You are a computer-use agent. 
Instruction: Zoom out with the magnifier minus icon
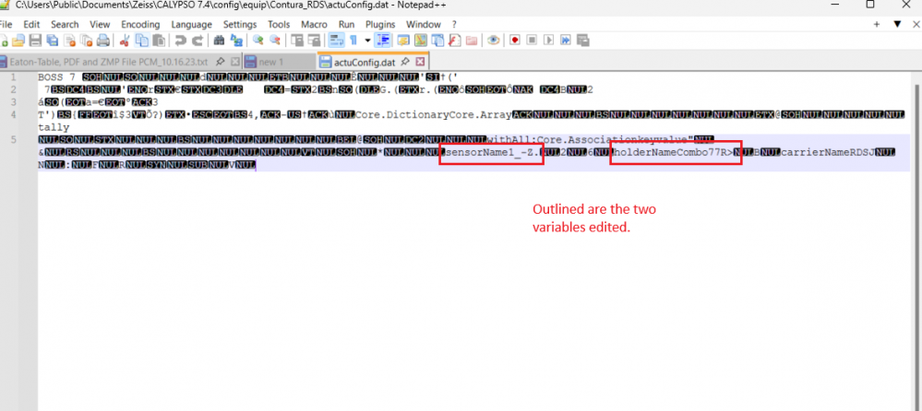pyautogui.click(x=275, y=41)
